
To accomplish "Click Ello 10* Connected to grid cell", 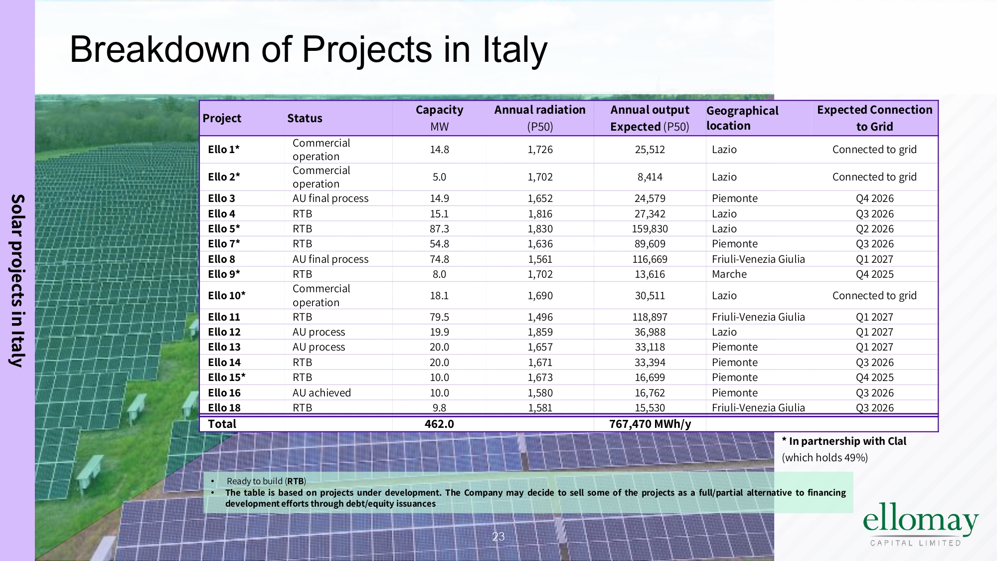I will 874,296.
